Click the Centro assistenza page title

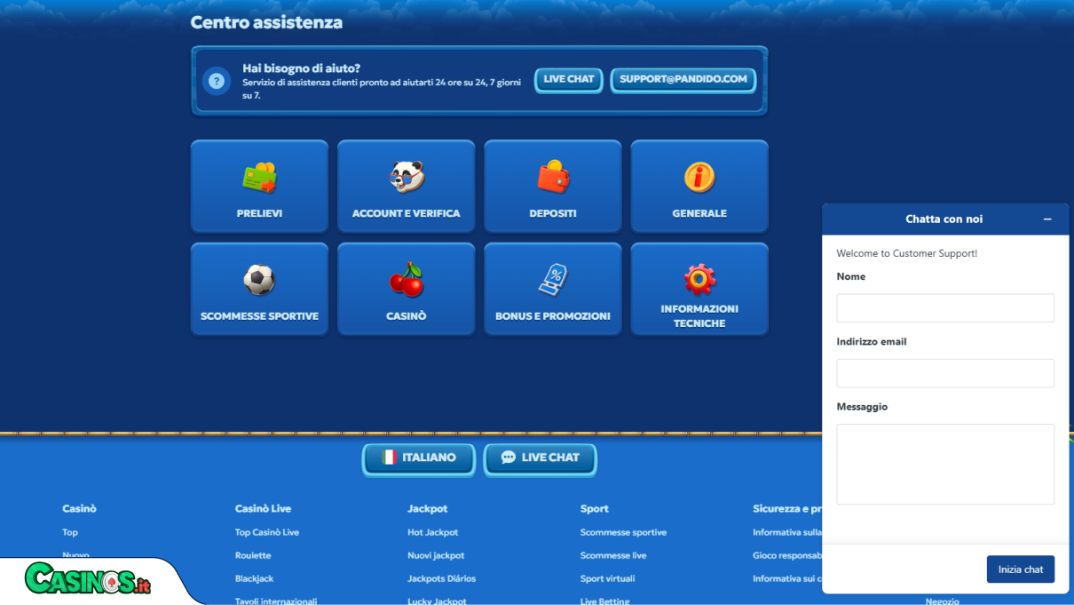point(266,22)
